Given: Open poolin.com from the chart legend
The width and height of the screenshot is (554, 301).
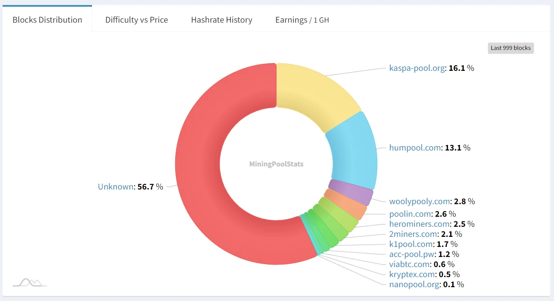Looking at the screenshot, I should tap(410, 214).
